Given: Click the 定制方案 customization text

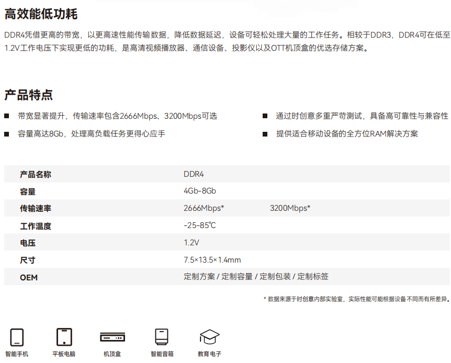Looking at the screenshot, I should [199, 277].
